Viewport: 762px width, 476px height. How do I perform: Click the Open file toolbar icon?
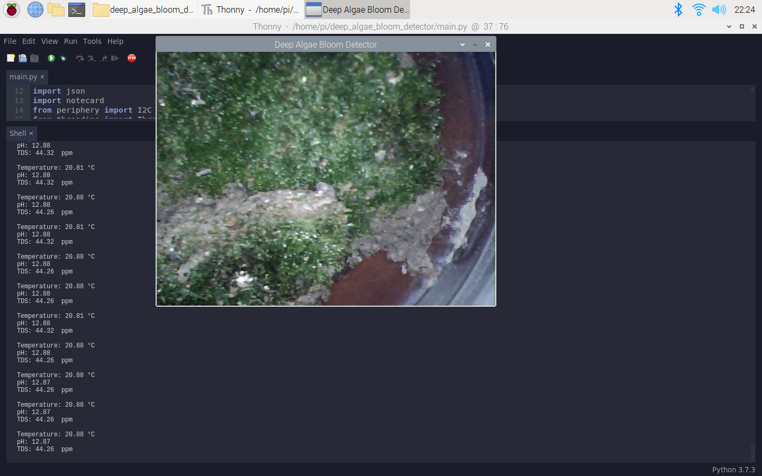pyautogui.click(x=23, y=58)
